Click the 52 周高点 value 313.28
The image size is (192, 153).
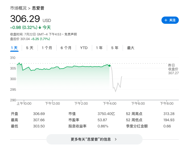pos(169,114)
